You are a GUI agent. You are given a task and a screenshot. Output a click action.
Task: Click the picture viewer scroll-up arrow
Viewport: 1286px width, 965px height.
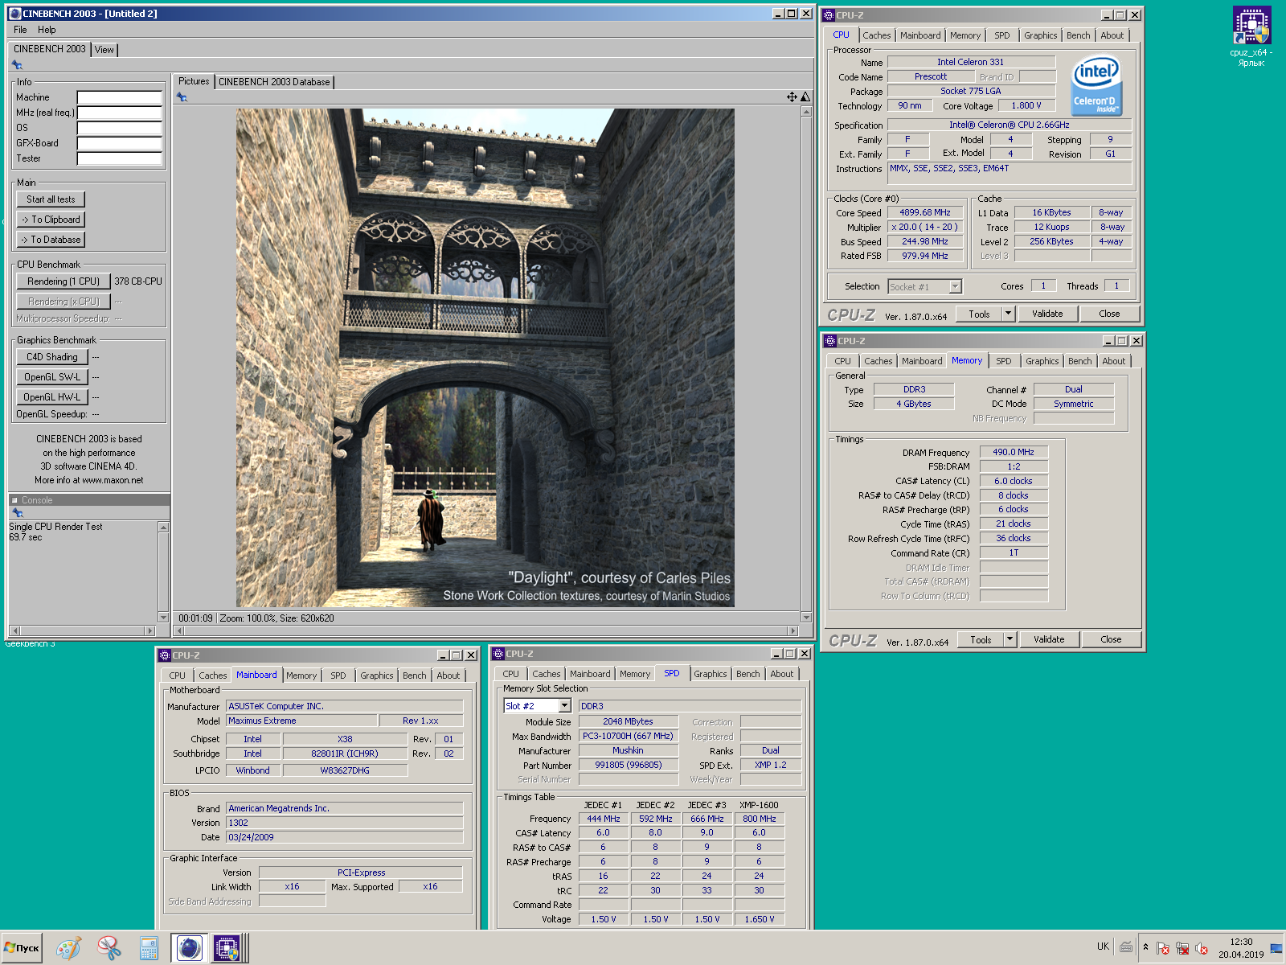(x=806, y=112)
